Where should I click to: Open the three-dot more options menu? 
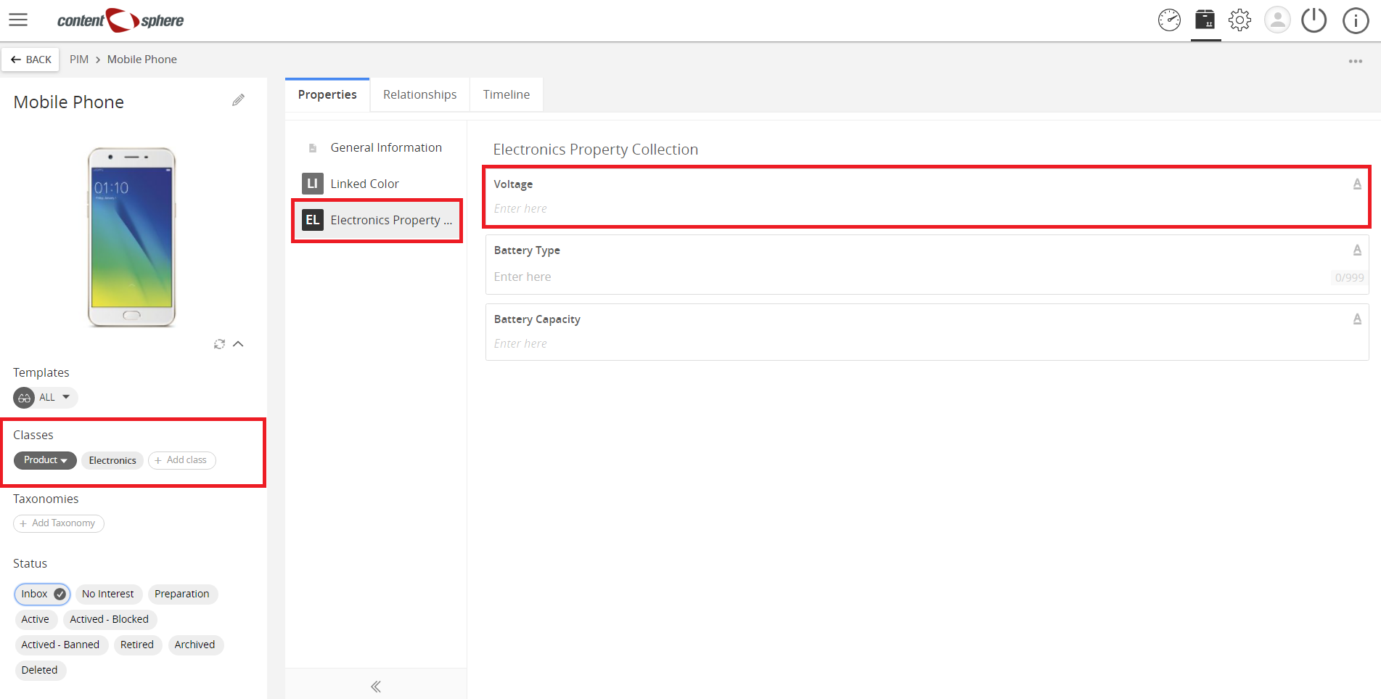(1356, 61)
